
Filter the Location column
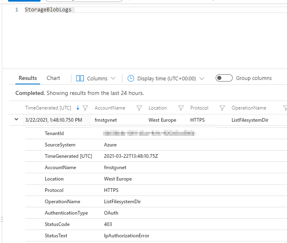pyautogui.click(x=181, y=108)
